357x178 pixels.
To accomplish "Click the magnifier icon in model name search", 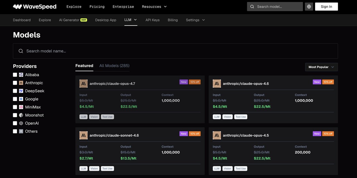I will (x=21, y=51).
